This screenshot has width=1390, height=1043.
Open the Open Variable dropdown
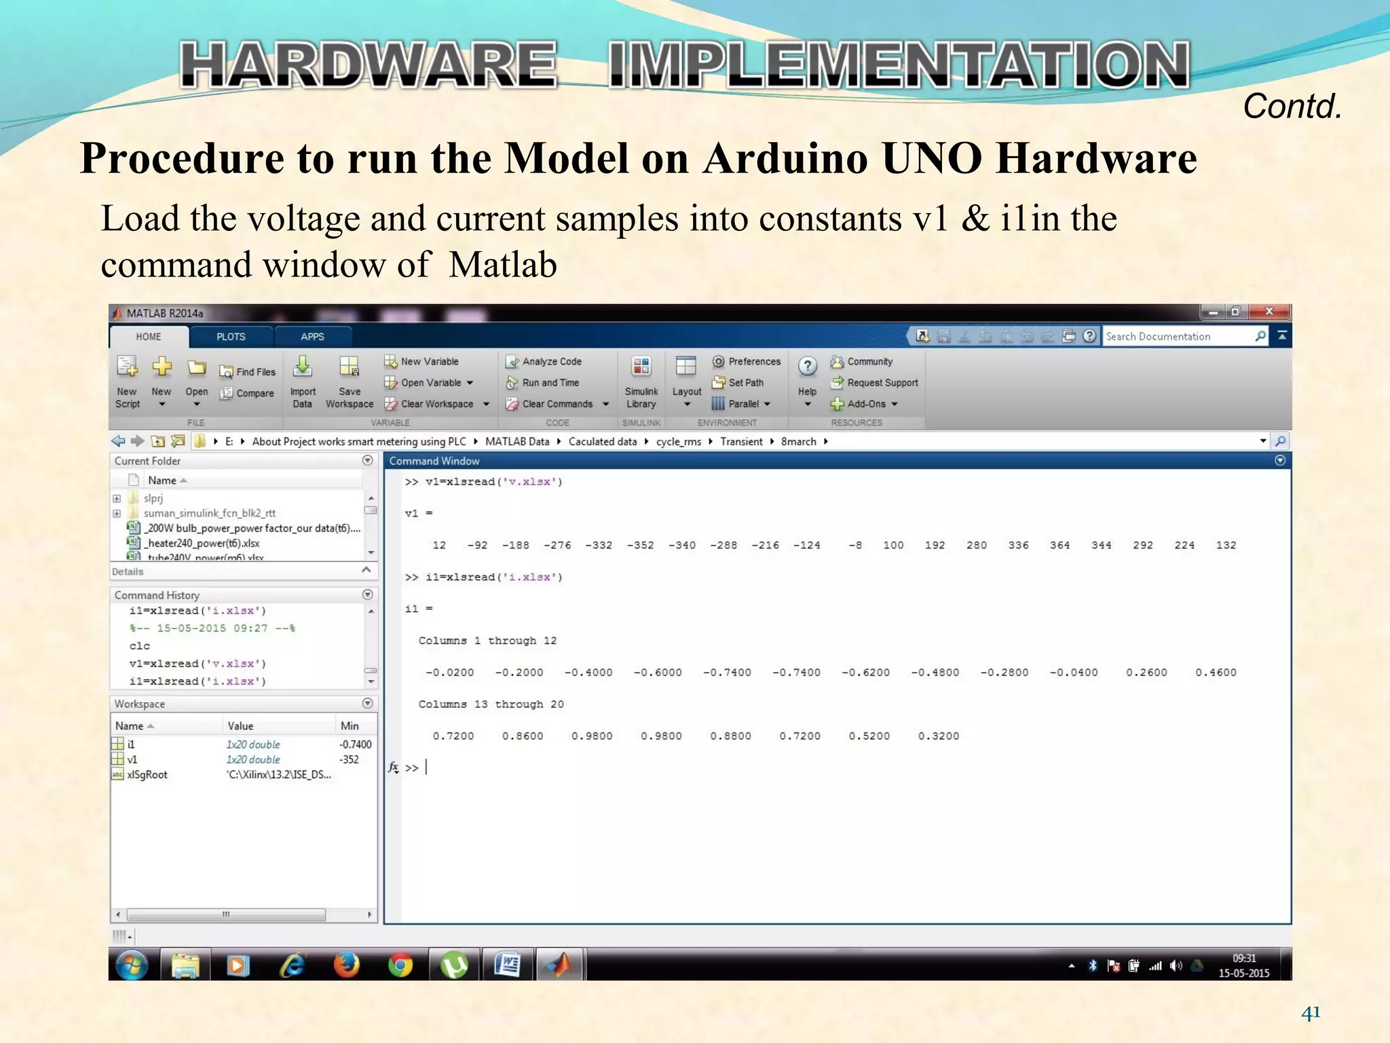[x=469, y=383]
